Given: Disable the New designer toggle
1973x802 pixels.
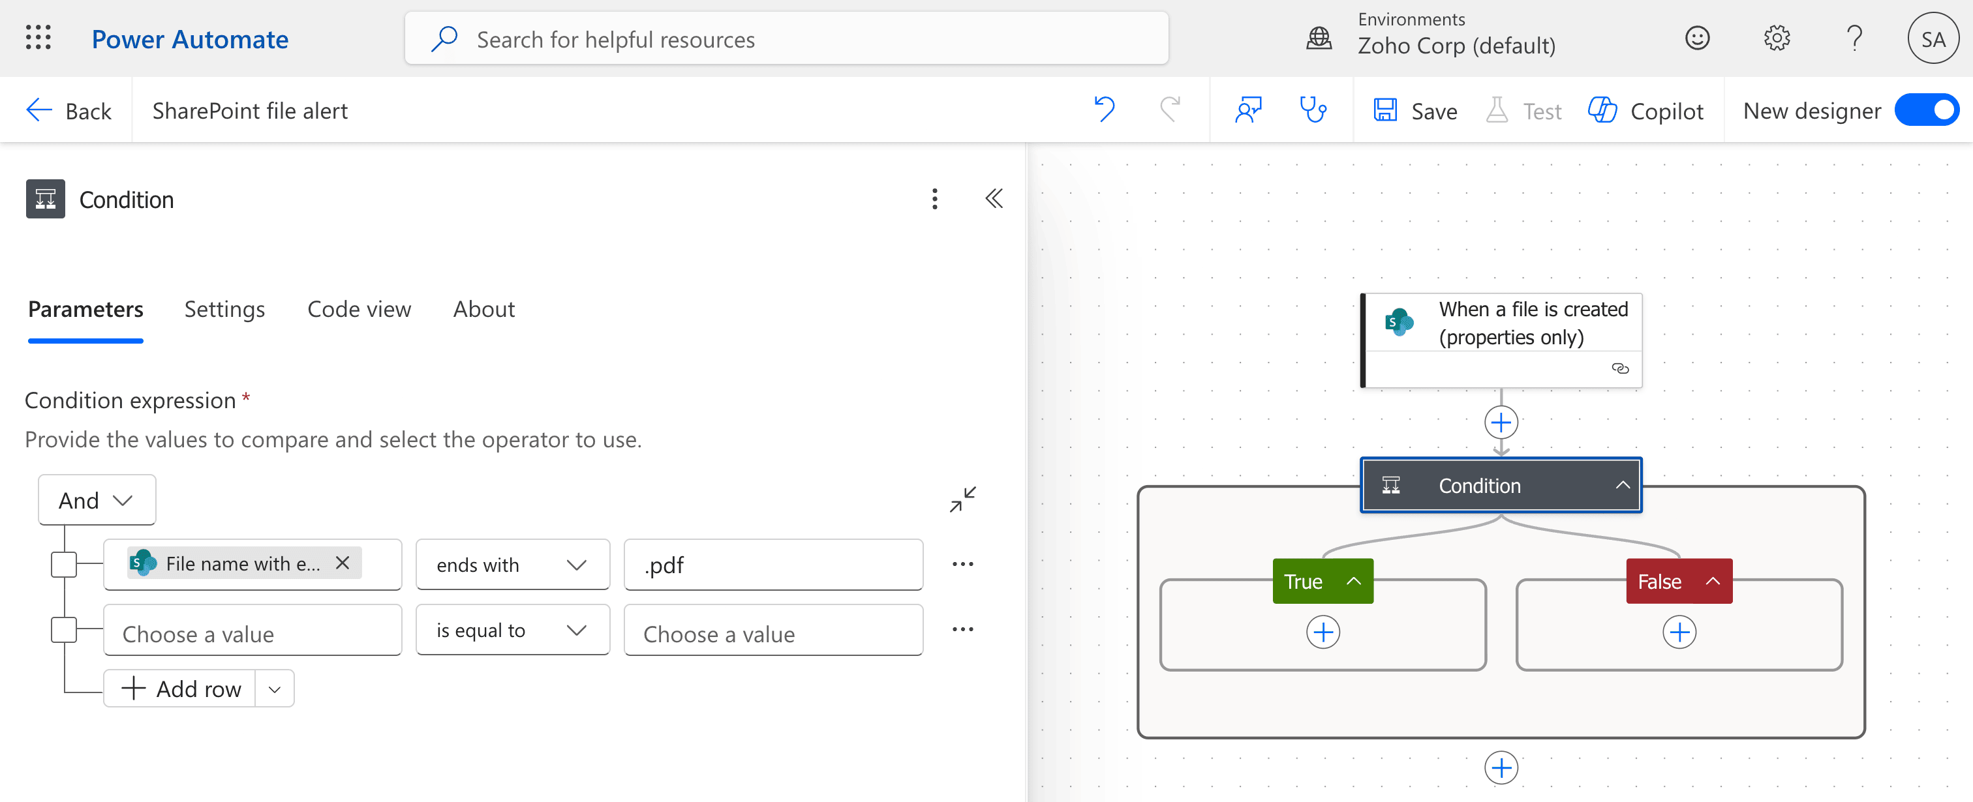Looking at the screenshot, I should pos(1927,110).
